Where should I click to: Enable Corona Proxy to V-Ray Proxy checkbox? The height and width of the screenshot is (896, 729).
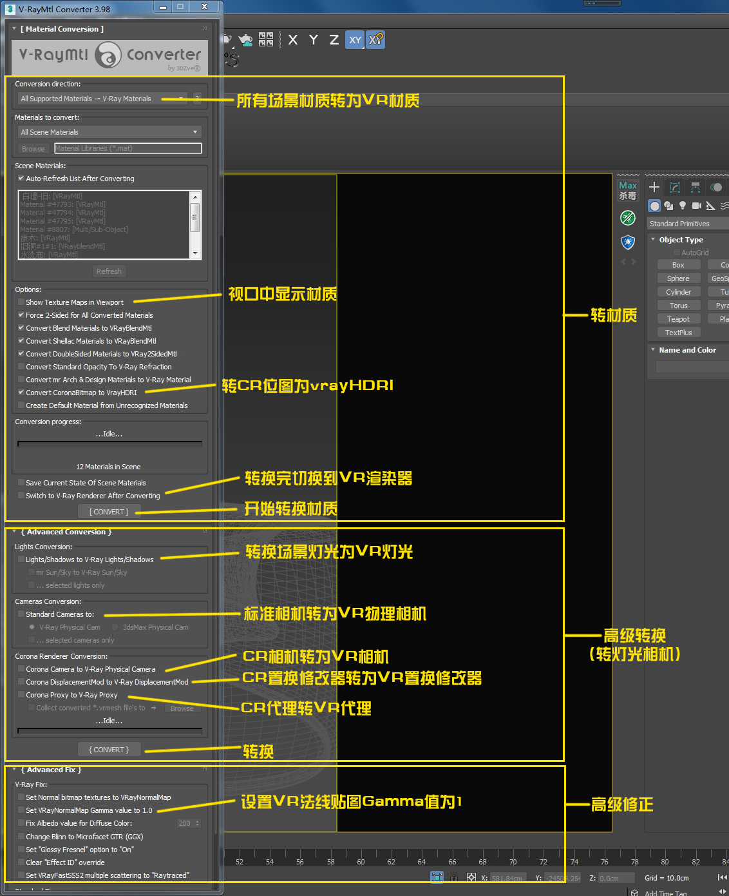[x=21, y=695]
